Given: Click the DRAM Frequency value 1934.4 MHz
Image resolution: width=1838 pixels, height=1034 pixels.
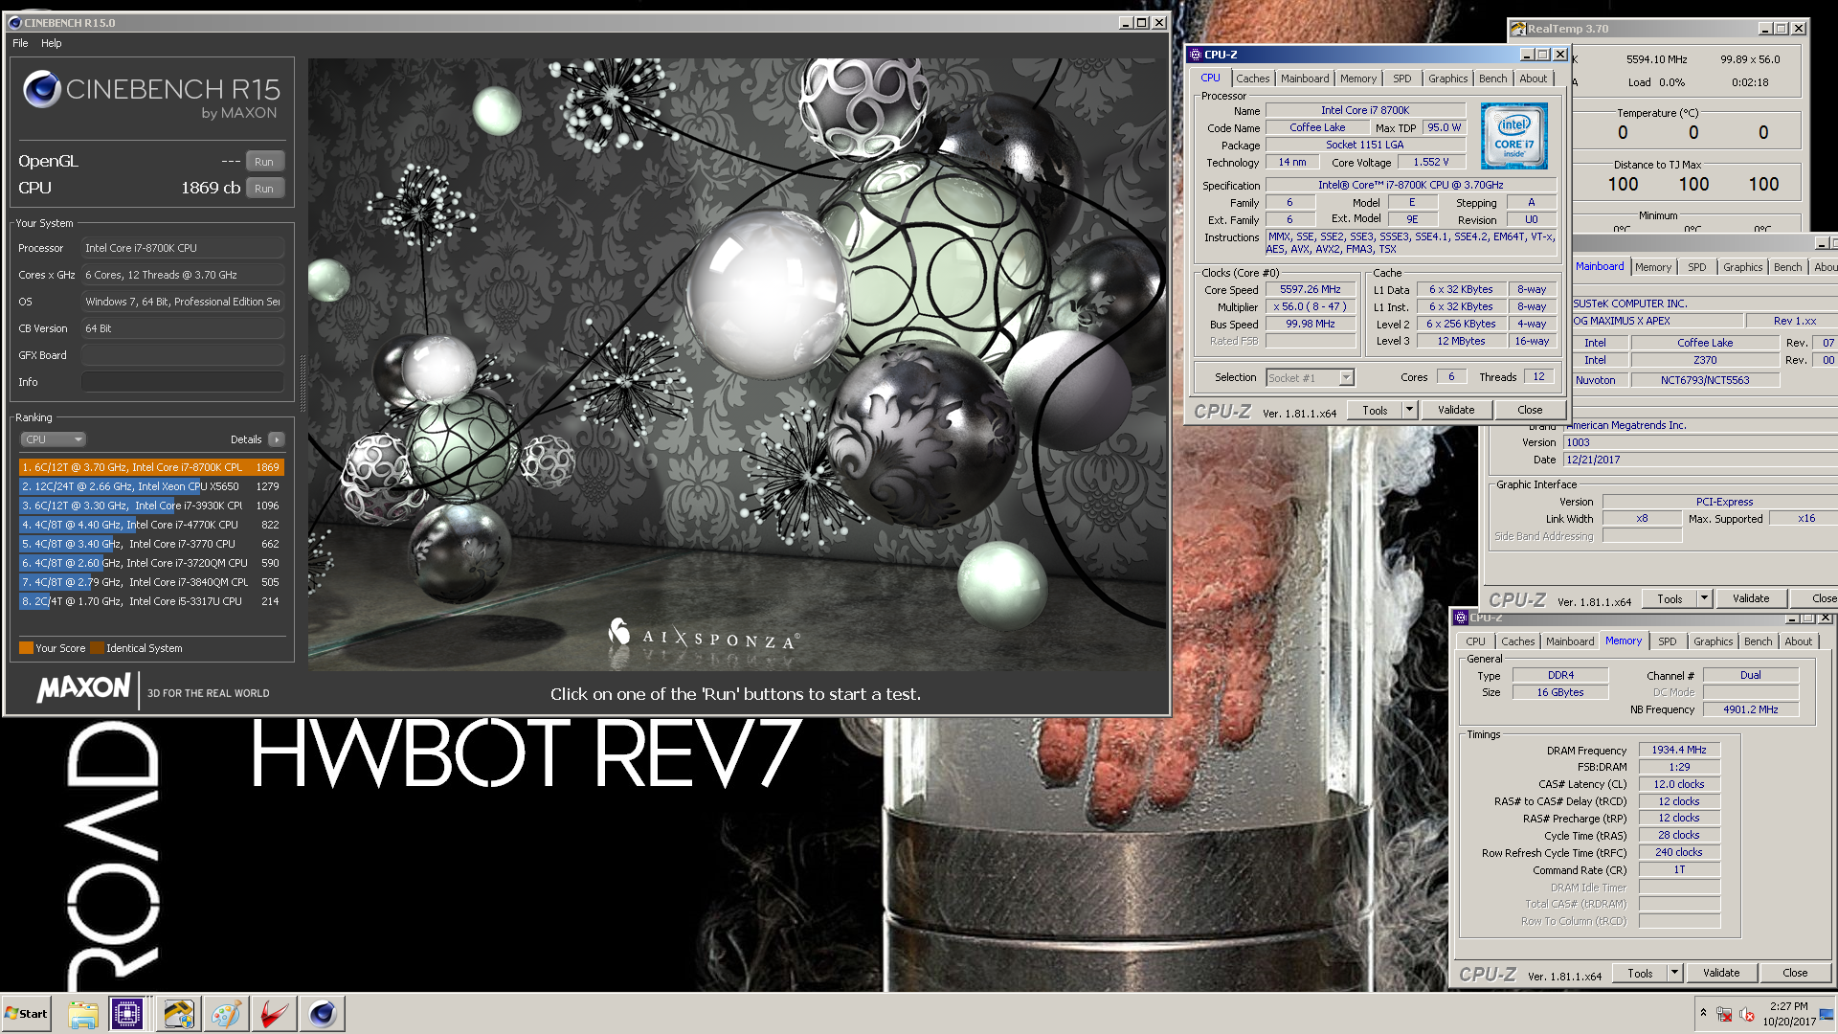Looking at the screenshot, I should [1679, 750].
